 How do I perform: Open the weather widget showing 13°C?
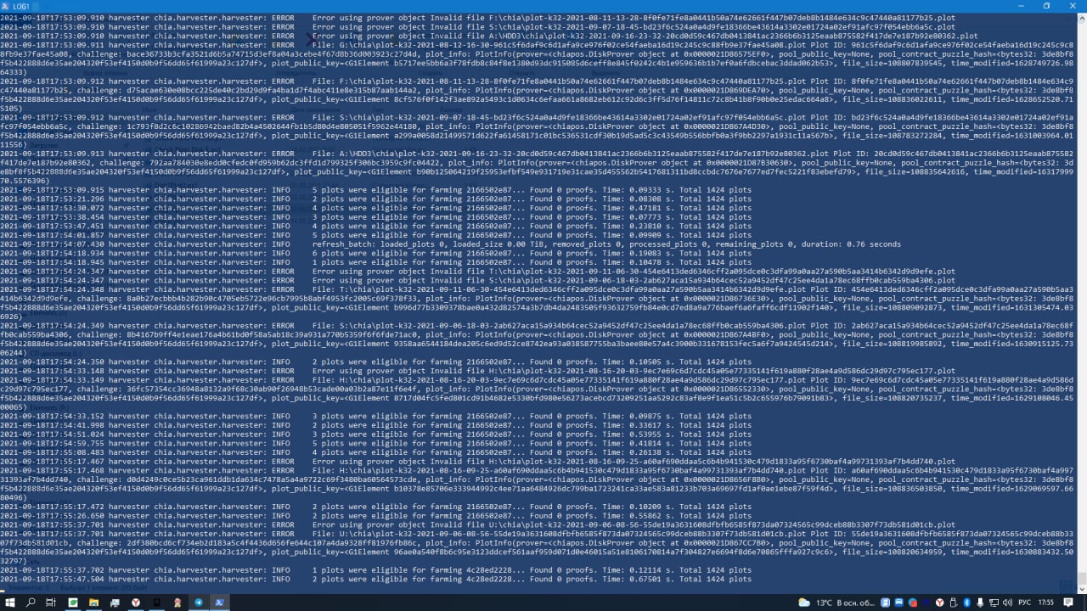tap(836, 603)
